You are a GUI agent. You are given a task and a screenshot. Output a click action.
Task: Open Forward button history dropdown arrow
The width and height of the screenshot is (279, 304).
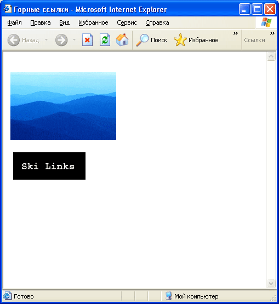pos(74,39)
